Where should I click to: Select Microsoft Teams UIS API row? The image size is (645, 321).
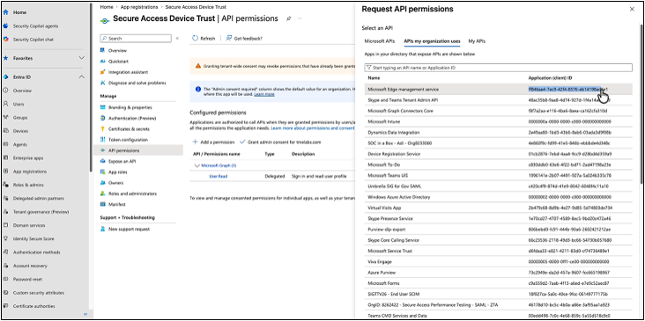point(498,175)
